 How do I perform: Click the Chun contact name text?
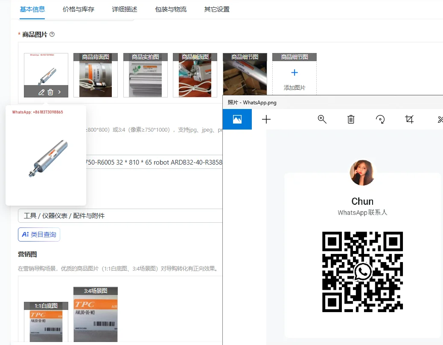point(362,201)
